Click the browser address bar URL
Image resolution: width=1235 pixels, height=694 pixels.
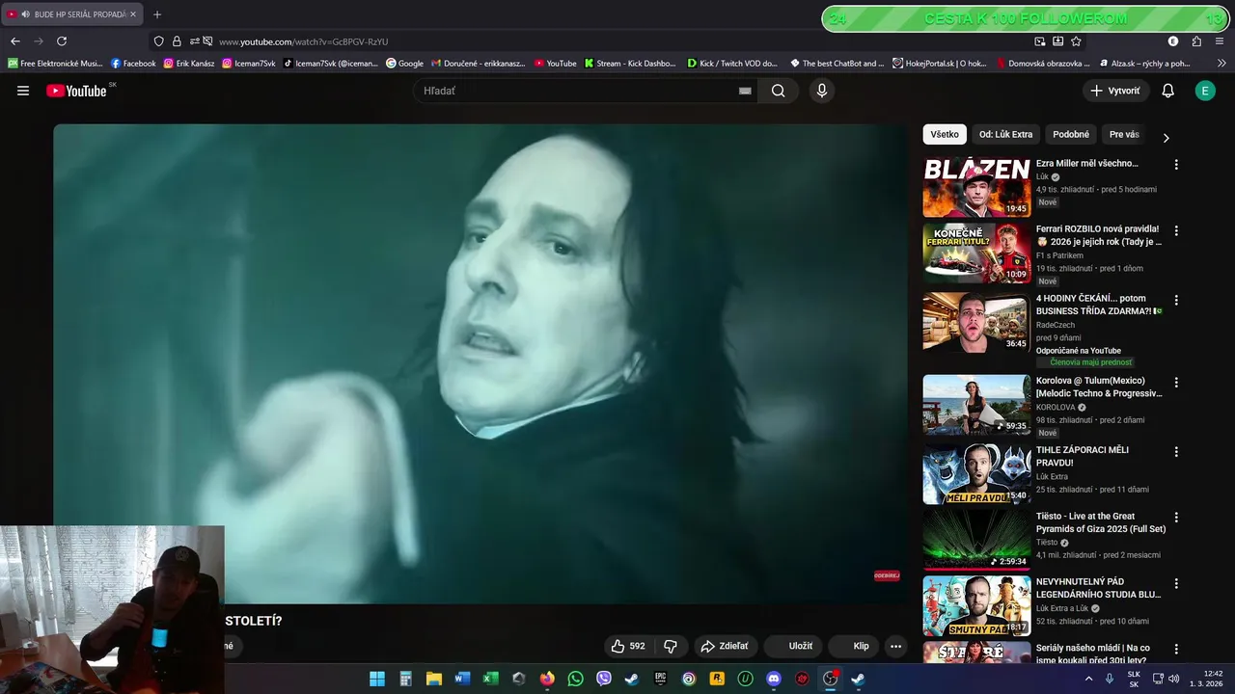pos(303,41)
